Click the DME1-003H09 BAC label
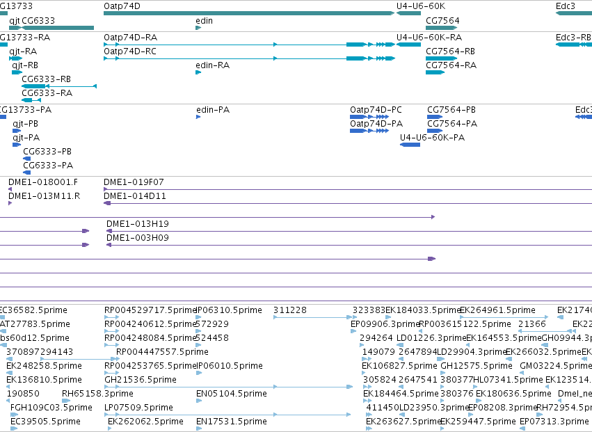The width and height of the screenshot is (592, 432). pos(138,238)
